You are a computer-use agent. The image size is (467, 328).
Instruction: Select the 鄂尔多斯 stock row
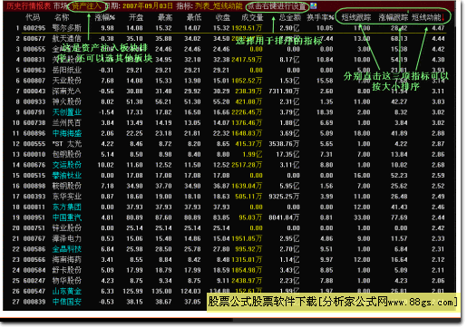(229, 28)
